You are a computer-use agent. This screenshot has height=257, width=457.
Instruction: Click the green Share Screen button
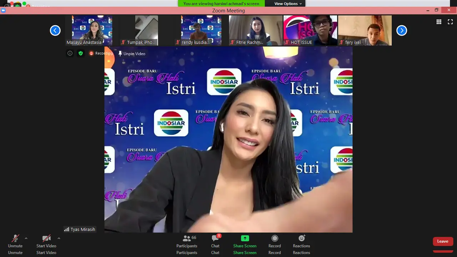point(245,241)
